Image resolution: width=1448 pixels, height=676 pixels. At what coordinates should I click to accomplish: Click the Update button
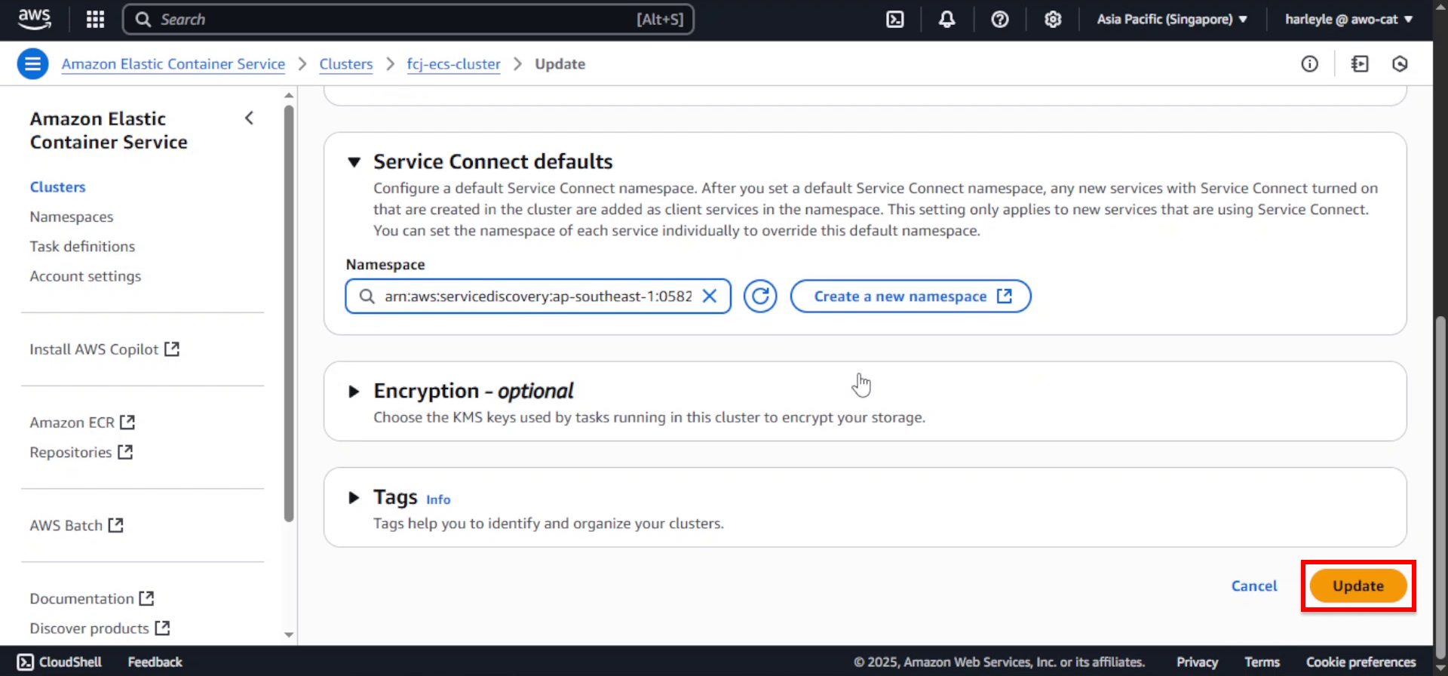(1358, 586)
